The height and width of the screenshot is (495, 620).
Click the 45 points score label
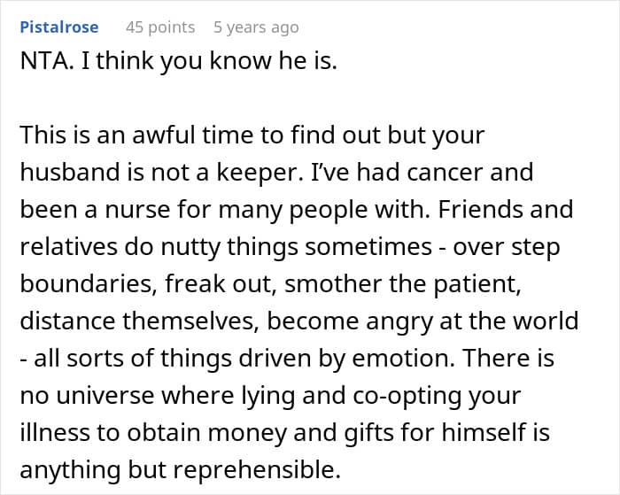(160, 27)
